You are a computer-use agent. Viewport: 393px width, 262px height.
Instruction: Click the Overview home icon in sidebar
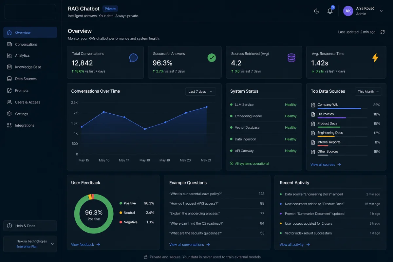[x=9, y=32]
